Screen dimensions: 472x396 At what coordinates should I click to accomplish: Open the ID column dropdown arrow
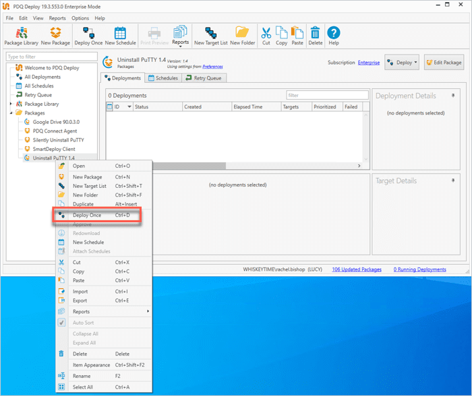[129, 106]
